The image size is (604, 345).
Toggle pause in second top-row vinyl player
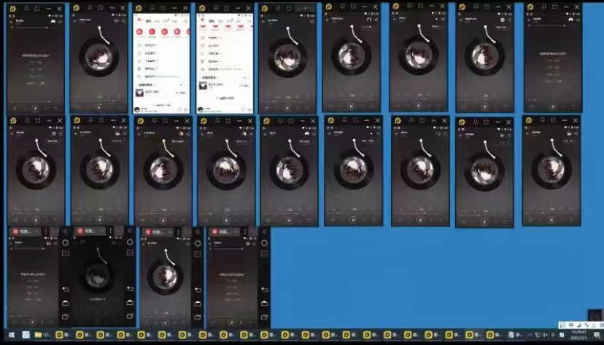(x=99, y=108)
